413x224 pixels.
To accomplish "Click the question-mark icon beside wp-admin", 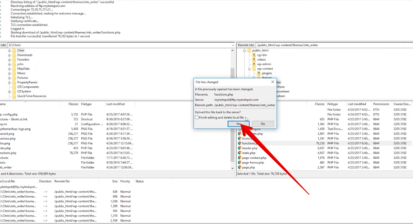I will (254, 64).
